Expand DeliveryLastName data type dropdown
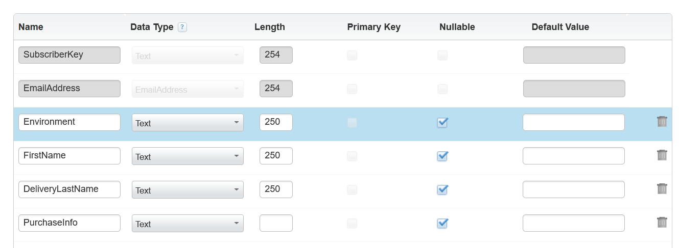679x248 pixels. [188, 190]
